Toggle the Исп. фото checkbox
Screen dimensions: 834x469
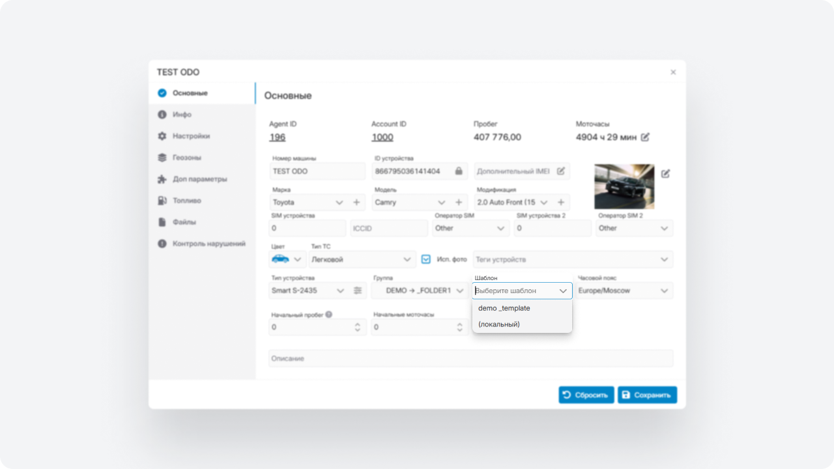tap(426, 259)
